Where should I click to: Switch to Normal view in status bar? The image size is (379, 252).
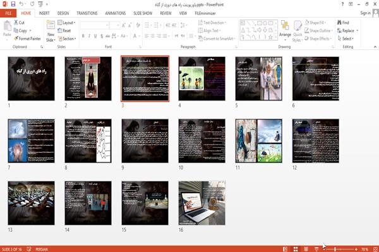tap(286, 249)
